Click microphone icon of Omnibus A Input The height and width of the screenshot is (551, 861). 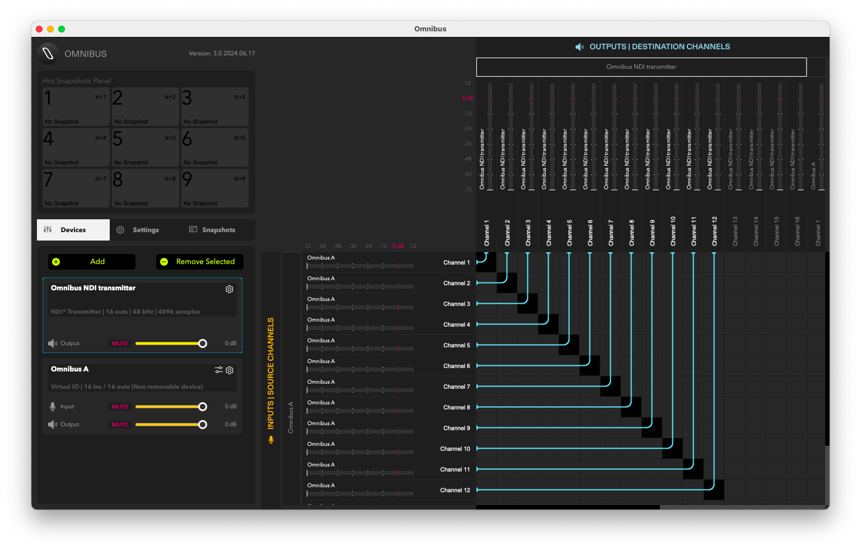[x=53, y=407]
